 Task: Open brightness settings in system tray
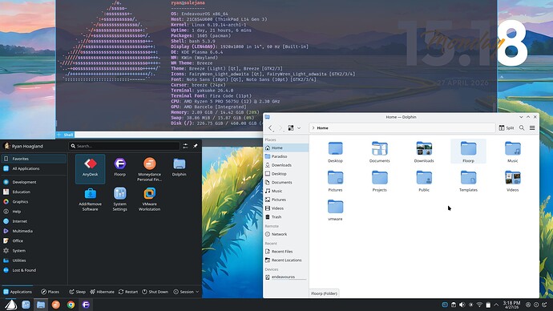470,305
